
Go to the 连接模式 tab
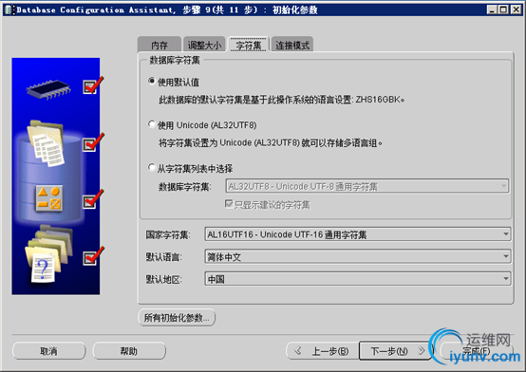[292, 45]
